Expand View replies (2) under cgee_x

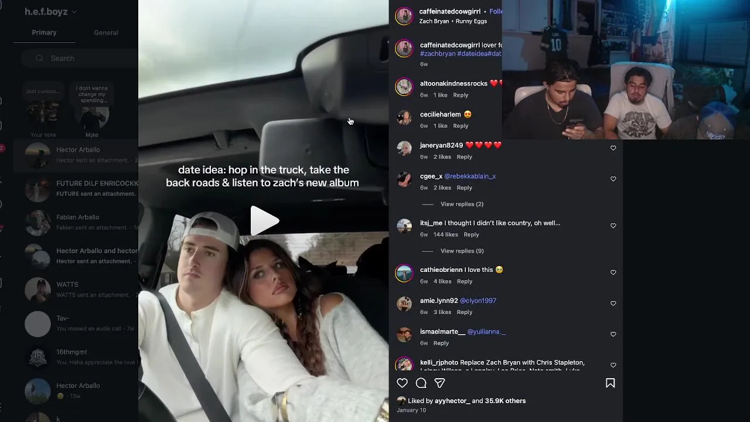pyautogui.click(x=462, y=204)
